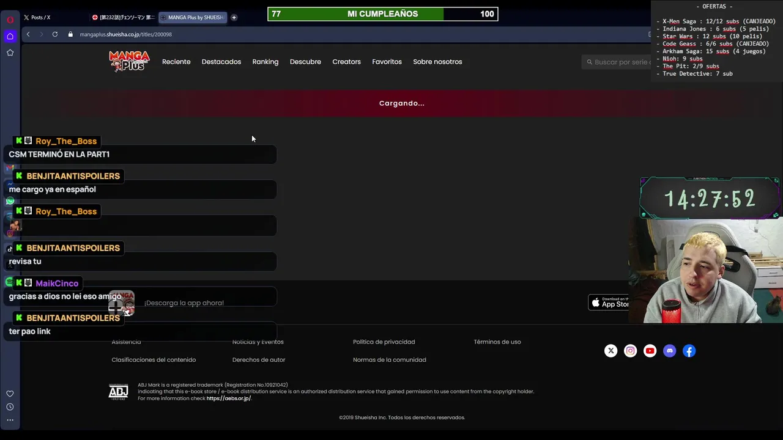The width and height of the screenshot is (783, 440).
Task: Click the Cargando... loading banner
Action: pyautogui.click(x=402, y=103)
